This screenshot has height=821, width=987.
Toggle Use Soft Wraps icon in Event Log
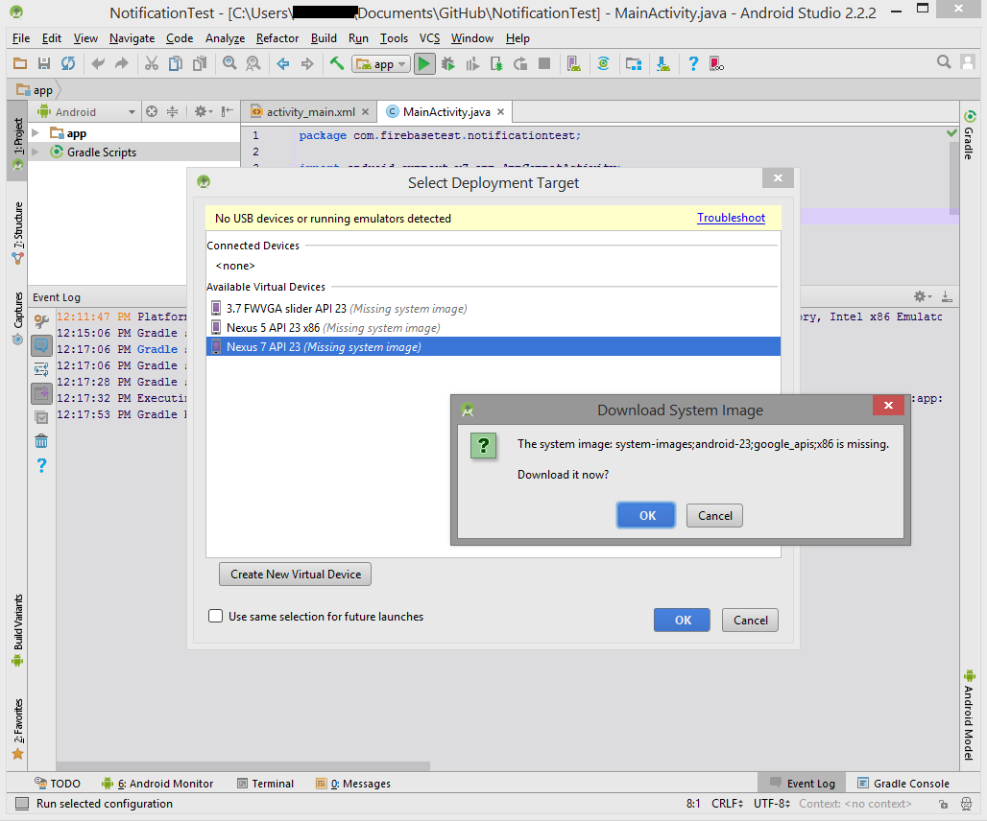(x=41, y=369)
